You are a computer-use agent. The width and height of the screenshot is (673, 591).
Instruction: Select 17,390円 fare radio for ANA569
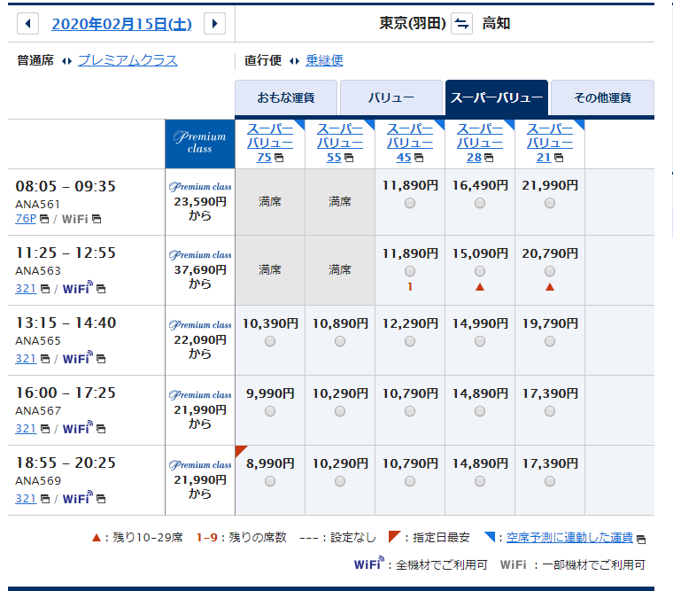click(x=550, y=481)
